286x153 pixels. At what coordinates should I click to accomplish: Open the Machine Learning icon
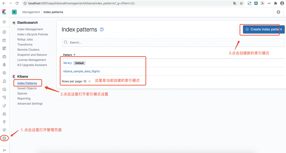pos(4,73)
